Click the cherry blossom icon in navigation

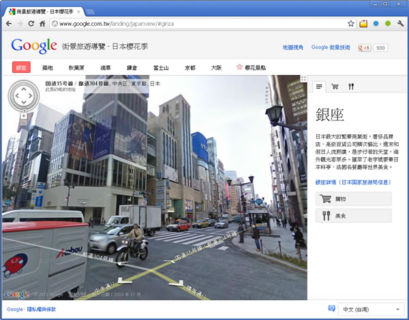pos(239,67)
